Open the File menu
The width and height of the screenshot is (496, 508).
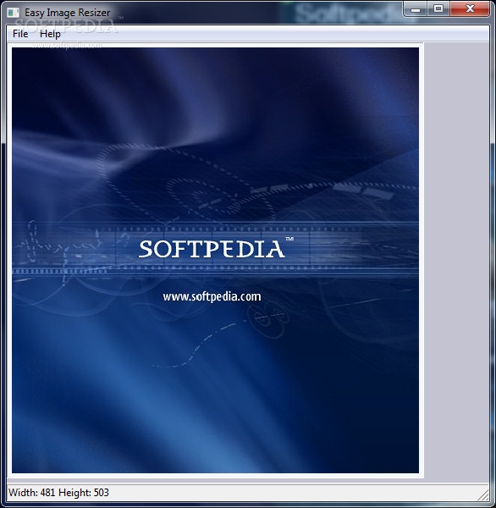(x=20, y=34)
